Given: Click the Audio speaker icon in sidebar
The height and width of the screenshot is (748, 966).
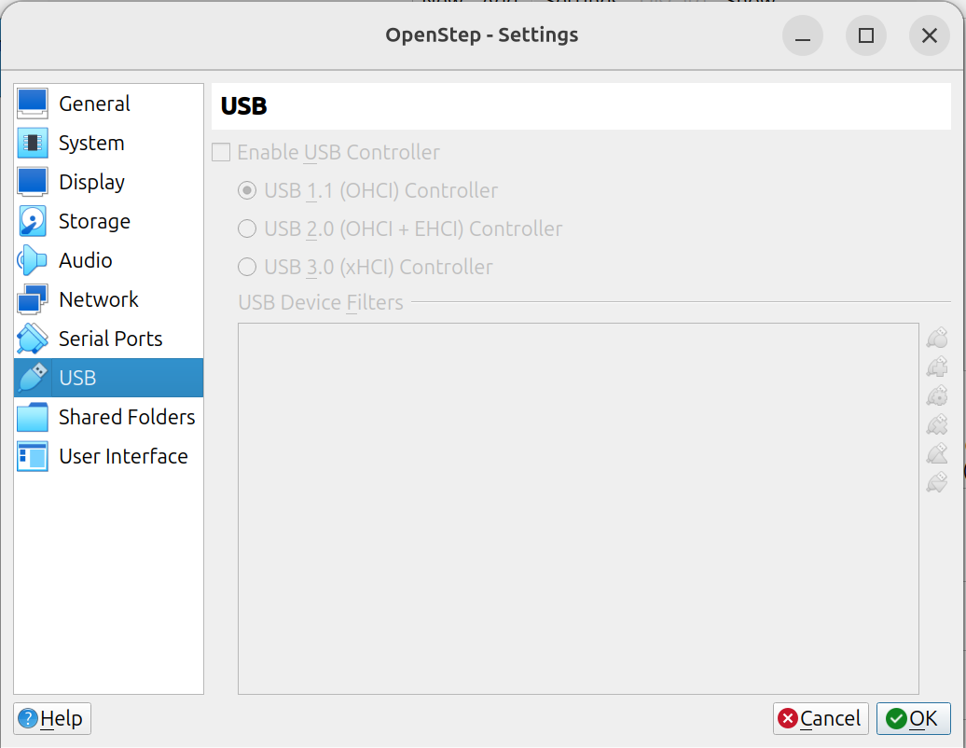Looking at the screenshot, I should tap(33, 260).
